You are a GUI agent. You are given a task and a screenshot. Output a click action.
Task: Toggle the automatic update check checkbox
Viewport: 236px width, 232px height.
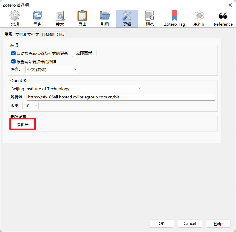pos(13,53)
